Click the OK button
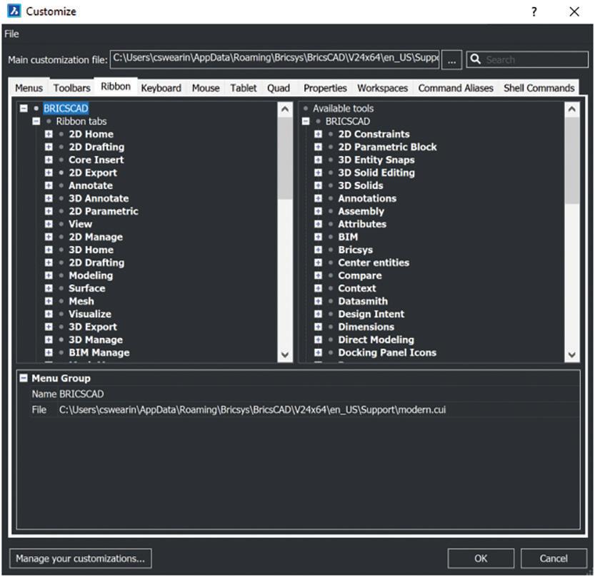This screenshot has height=577, width=595. click(481, 558)
